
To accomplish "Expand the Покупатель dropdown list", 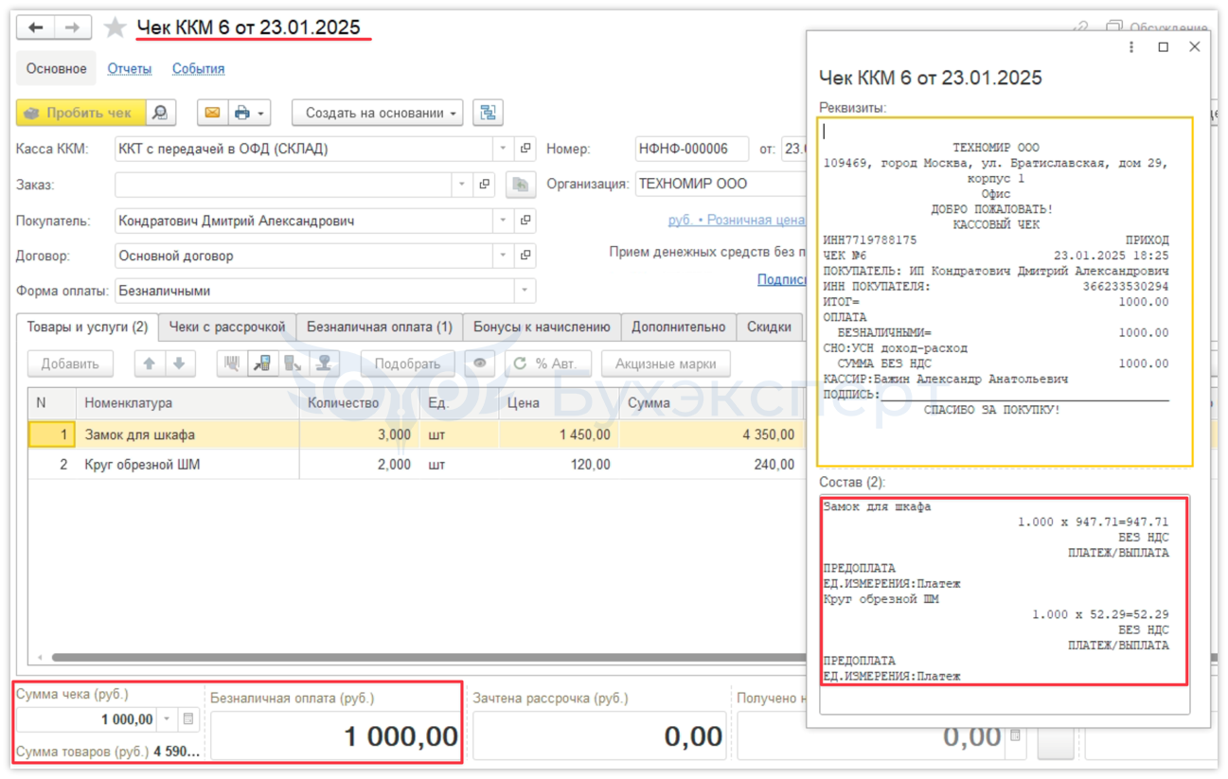I will 503,221.
